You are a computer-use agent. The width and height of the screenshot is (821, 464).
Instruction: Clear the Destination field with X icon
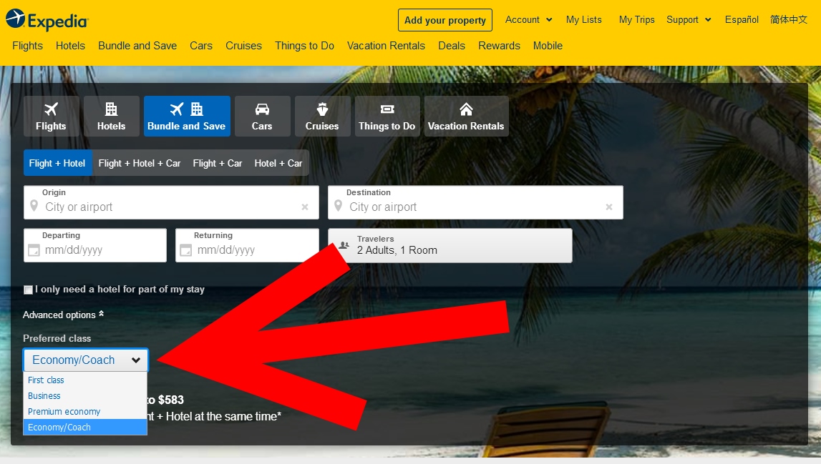[x=609, y=207]
